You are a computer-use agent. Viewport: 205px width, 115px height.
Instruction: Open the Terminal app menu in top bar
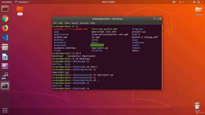(22, 2)
